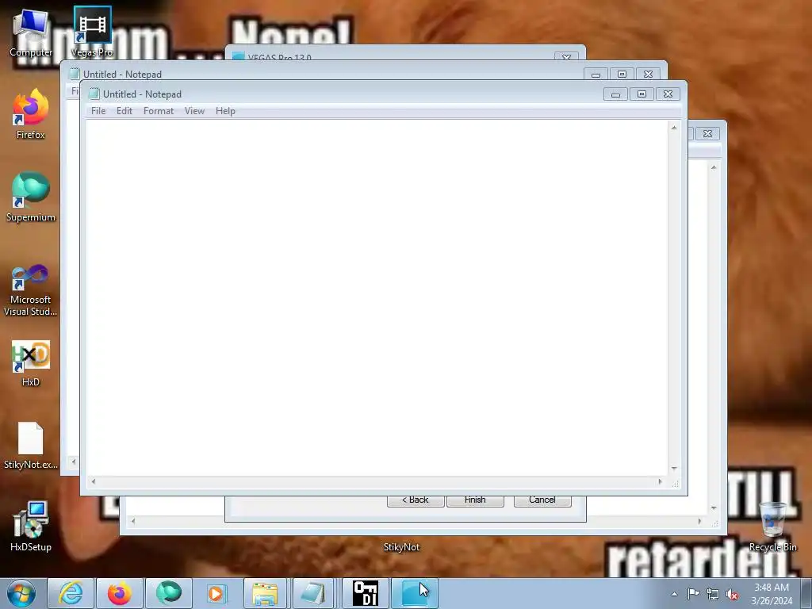Select the Vegas Pro desktop shortcut

point(92,32)
